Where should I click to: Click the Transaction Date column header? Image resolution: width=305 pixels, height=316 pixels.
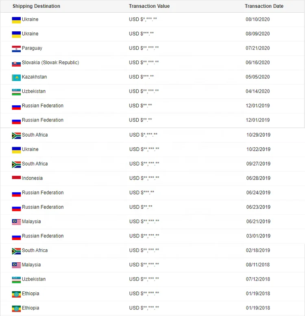point(264,6)
